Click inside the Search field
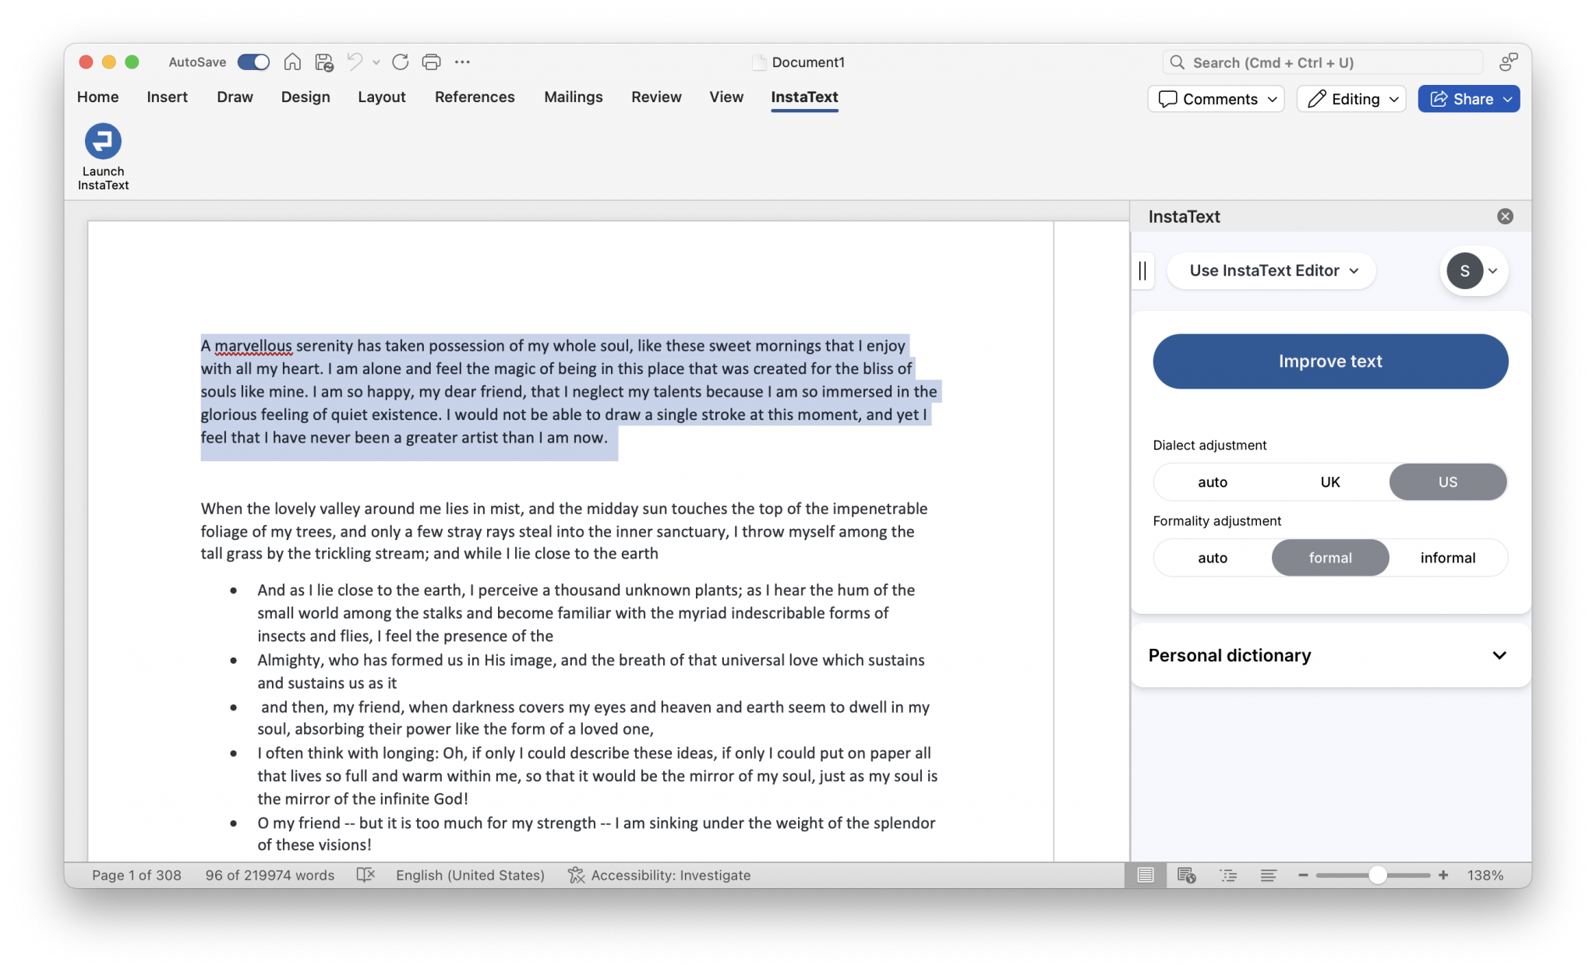The height and width of the screenshot is (973, 1596). click(x=1325, y=62)
